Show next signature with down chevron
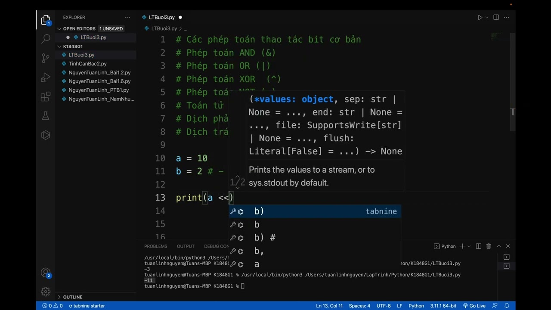 pos(237,188)
